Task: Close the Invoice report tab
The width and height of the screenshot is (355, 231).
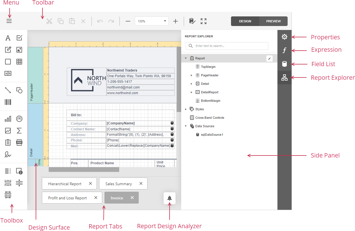Action: click(x=132, y=198)
